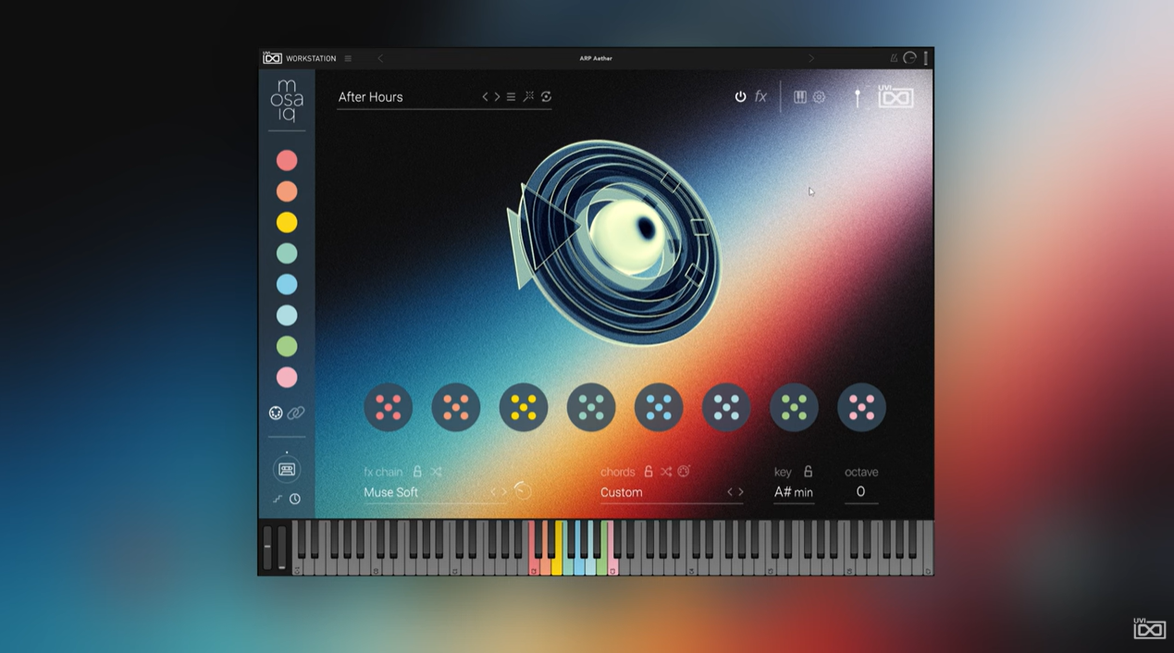Image resolution: width=1174 pixels, height=653 pixels.
Task: Load the previous preset with the left chevron
Action: (485, 96)
